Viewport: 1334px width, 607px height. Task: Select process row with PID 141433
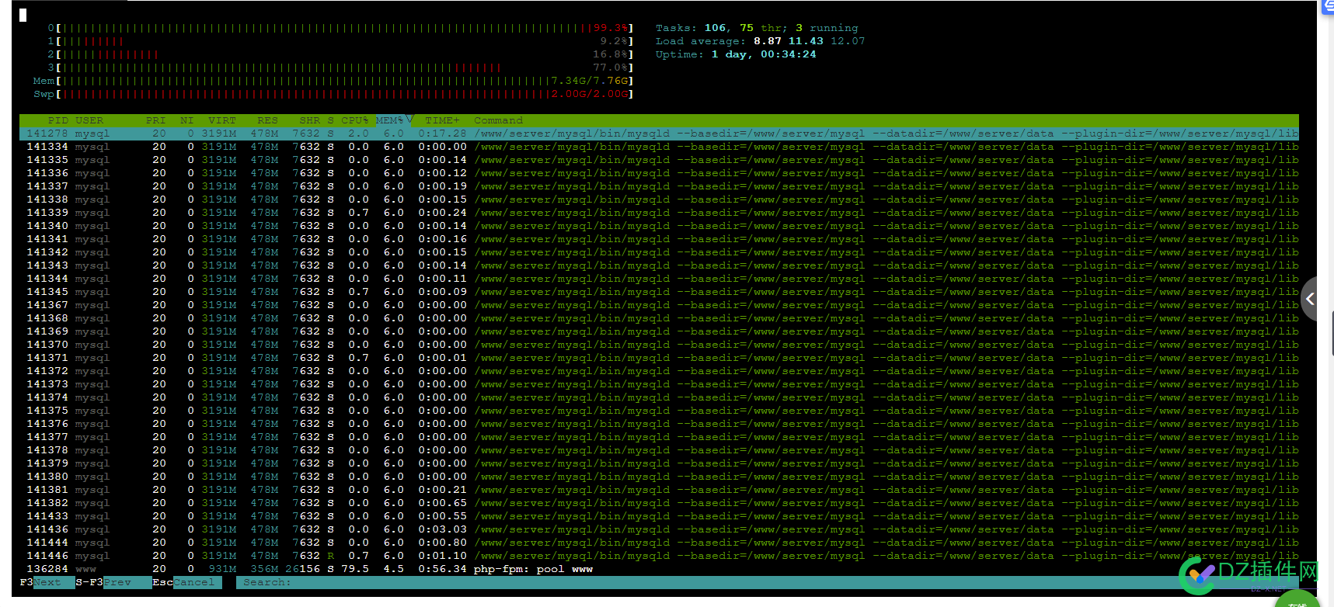(x=659, y=516)
